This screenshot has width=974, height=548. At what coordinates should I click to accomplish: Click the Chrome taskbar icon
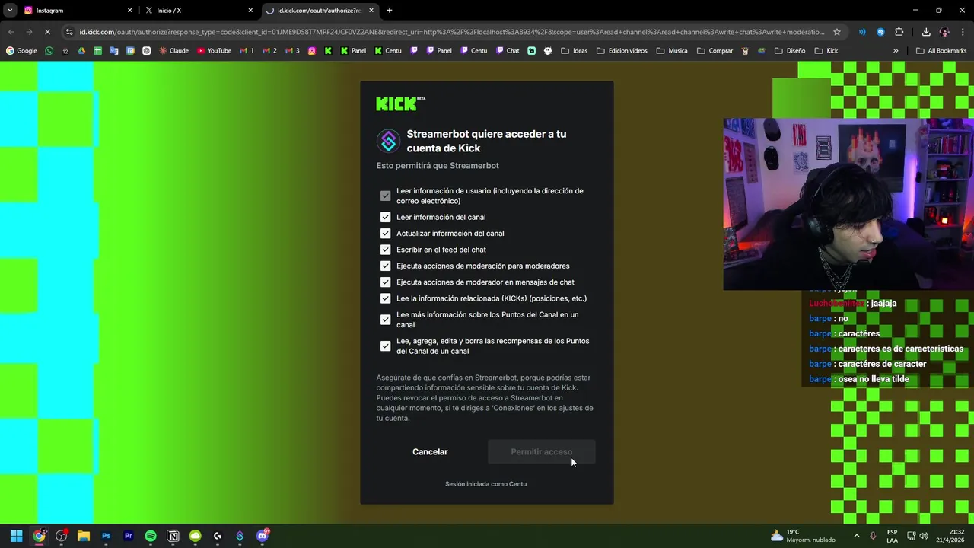39,536
